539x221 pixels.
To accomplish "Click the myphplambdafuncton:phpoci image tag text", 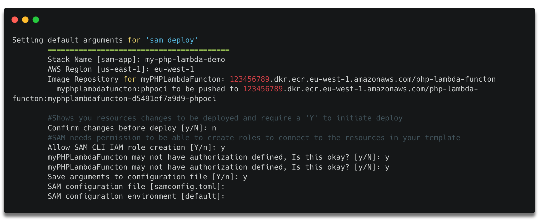I will coord(112,89).
